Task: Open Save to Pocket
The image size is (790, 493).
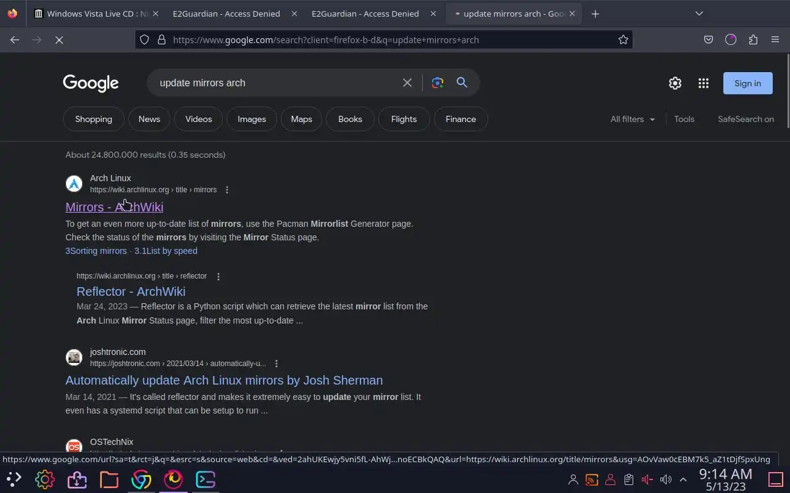Action: (x=709, y=39)
